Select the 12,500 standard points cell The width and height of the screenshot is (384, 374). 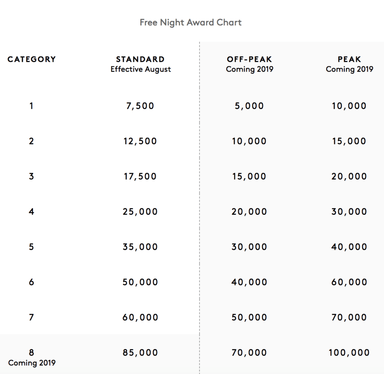140,141
